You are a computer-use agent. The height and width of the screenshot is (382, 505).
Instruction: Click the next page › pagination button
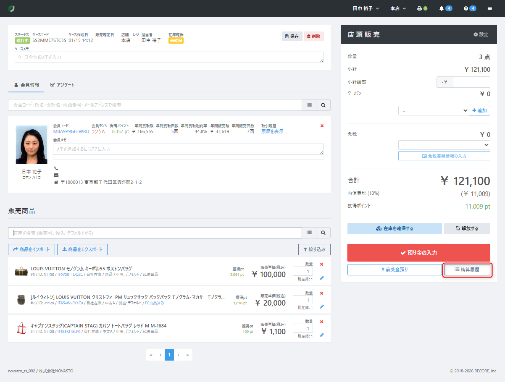tap(178, 355)
